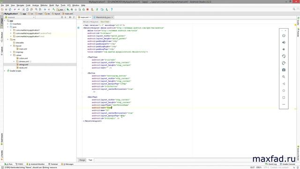The width and height of the screenshot is (300, 169).
Task: Click the project panel settings gear icon
Action: 70,17
